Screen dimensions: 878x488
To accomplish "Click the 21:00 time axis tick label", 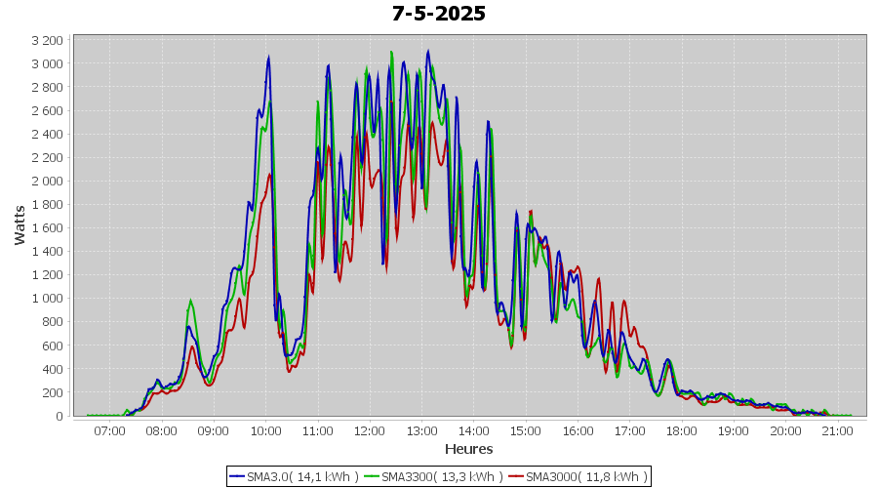I will (x=838, y=430).
